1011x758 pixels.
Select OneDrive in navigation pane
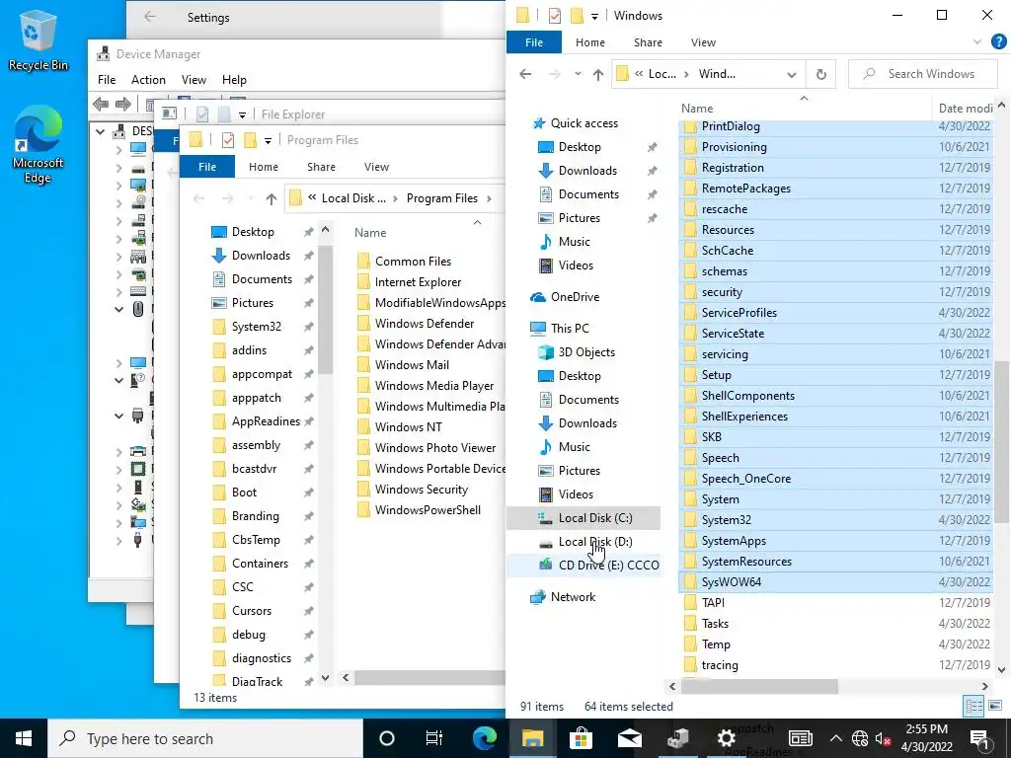point(575,296)
